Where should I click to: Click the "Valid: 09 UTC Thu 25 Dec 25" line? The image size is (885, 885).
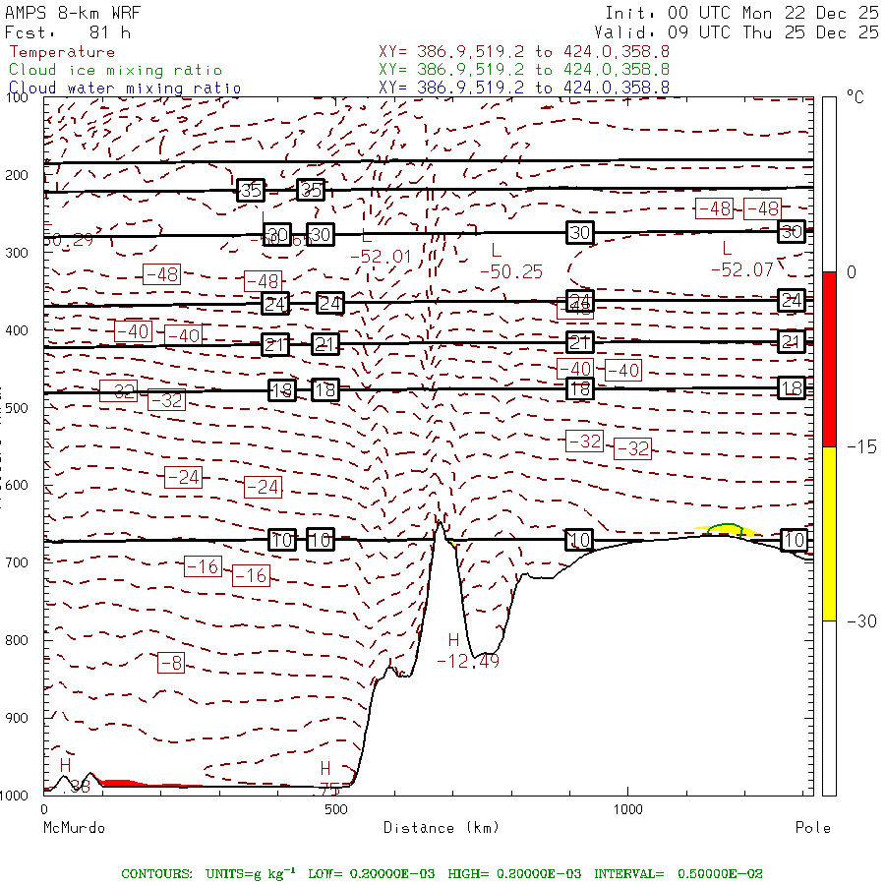click(x=737, y=32)
